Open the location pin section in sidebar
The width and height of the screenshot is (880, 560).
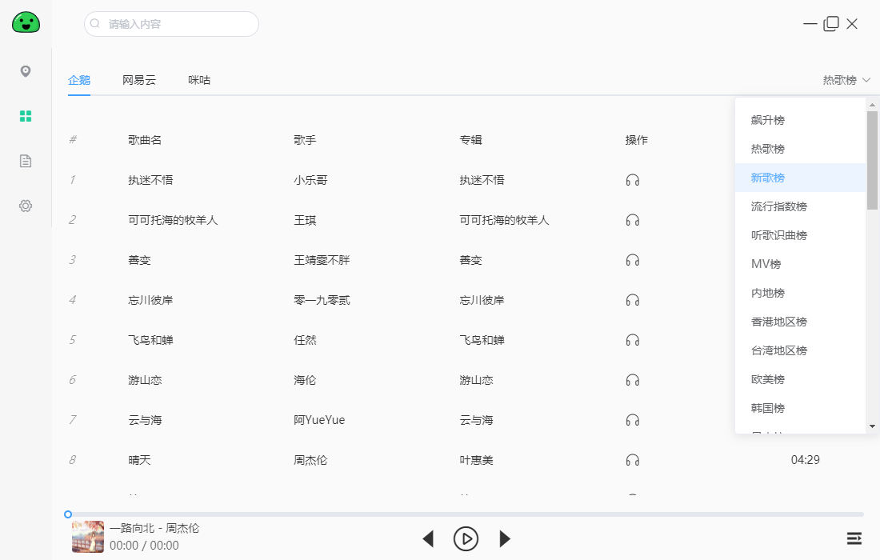(x=26, y=71)
